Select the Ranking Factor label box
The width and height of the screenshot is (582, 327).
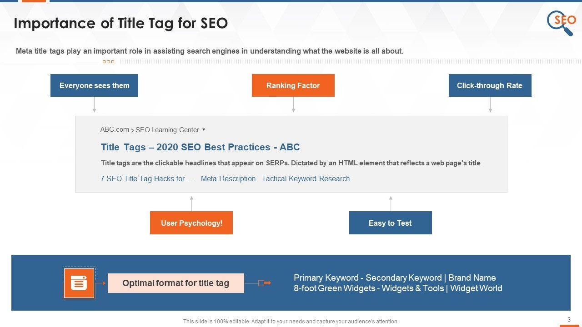coord(293,85)
